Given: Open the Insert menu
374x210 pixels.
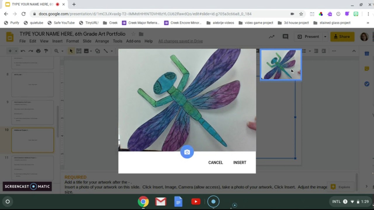Looking at the screenshot, I should [x=57, y=41].
